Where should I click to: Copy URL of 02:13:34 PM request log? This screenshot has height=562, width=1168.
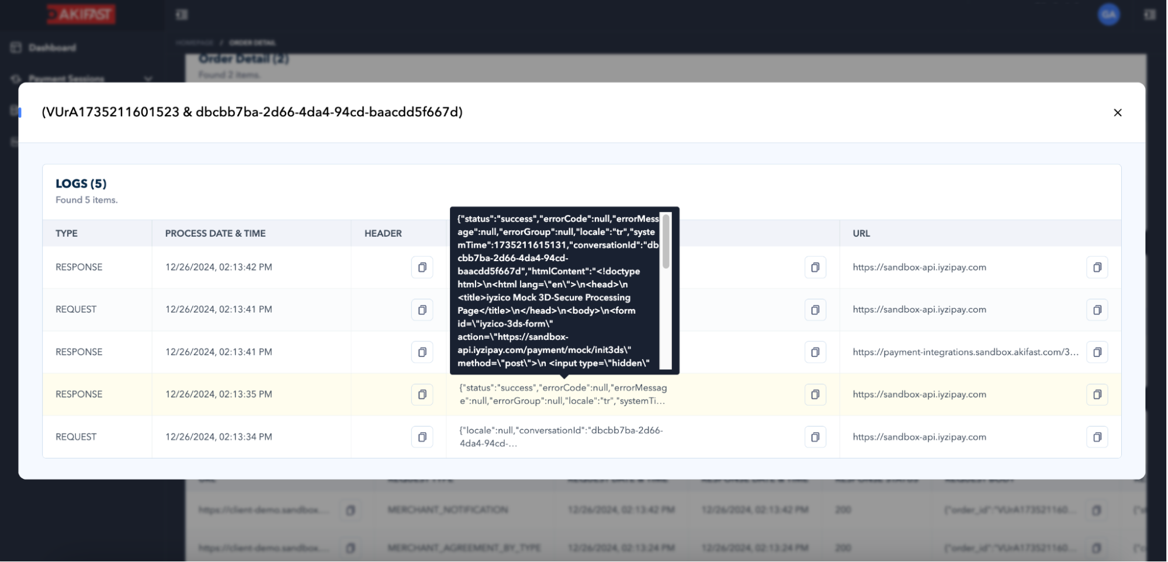[1097, 437]
